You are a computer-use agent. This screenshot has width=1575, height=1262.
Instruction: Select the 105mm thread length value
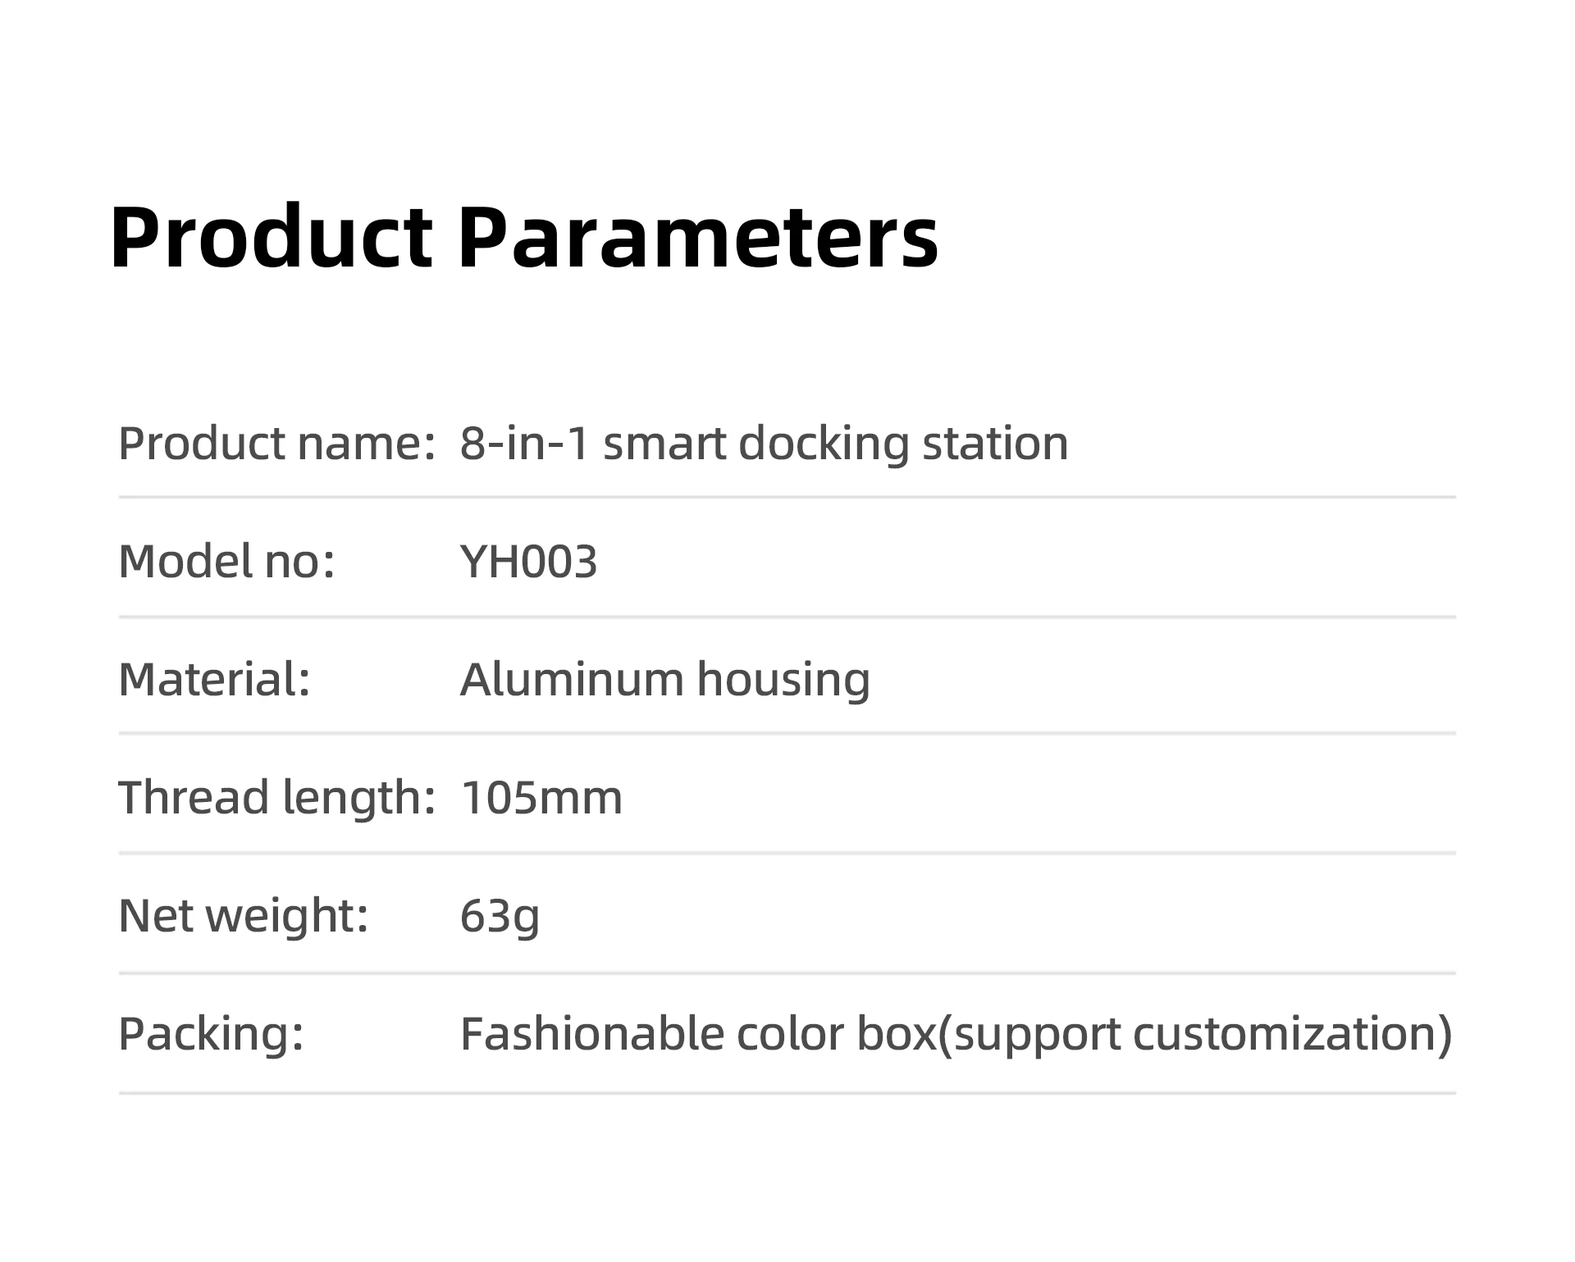point(541,798)
